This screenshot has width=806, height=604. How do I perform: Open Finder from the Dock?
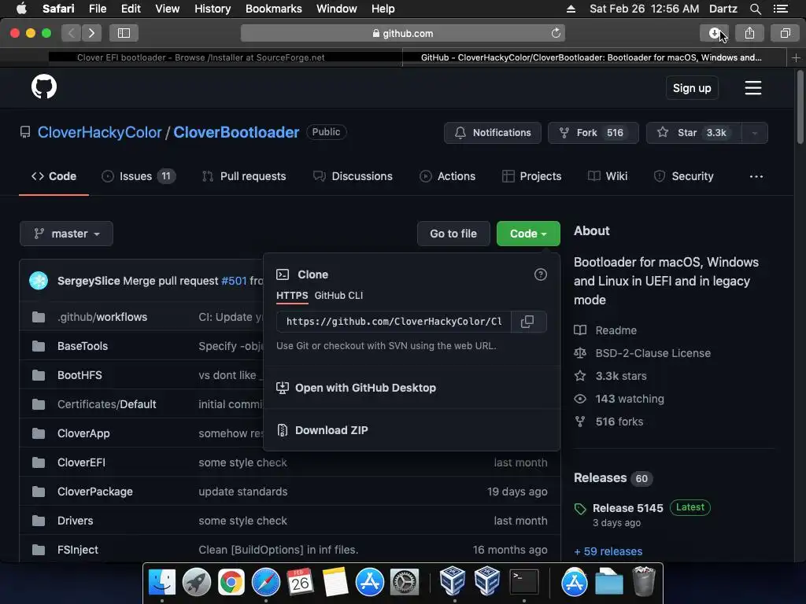(x=162, y=582)
